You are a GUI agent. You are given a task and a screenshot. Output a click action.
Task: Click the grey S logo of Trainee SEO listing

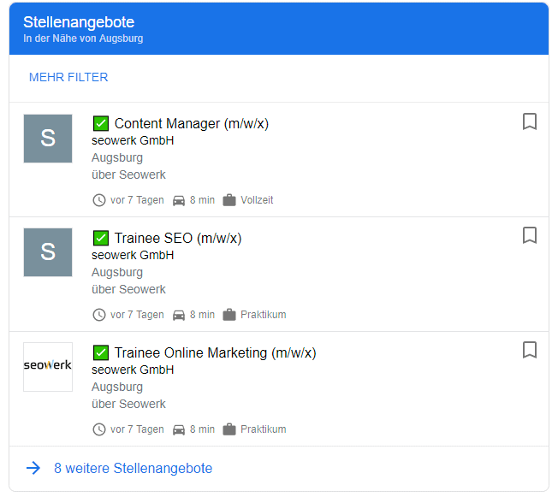[x=48, y=252]
